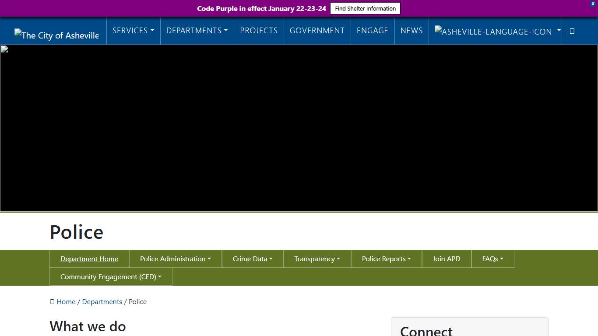Click Find Shelter Information button
Image resolution: width=598 pixels, height=336 pixels.
pos(365,8)
